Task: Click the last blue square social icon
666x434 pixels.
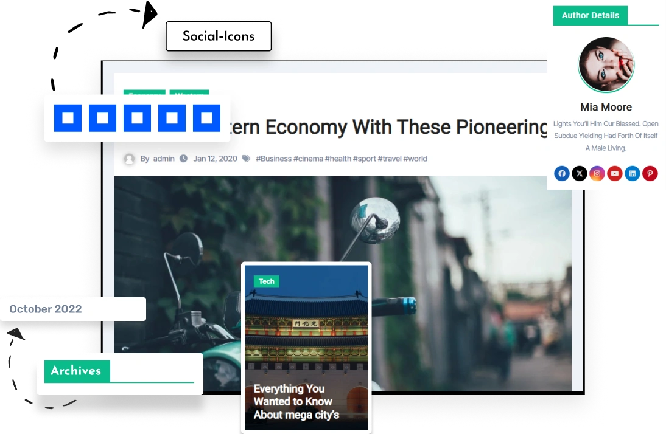Action: click(206, 118)
